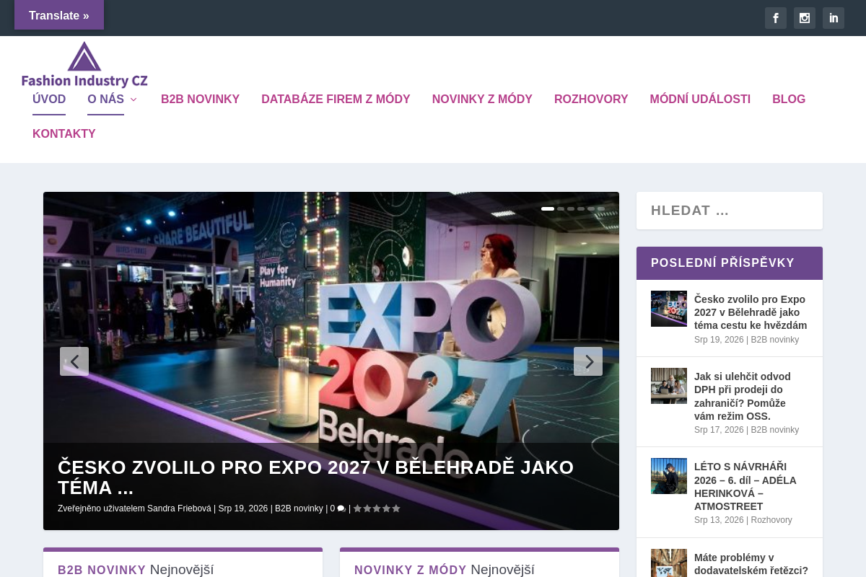Open slide headline ČESKO ZVOLILO PRO EXPO 2027
866x577 pixels.
(x=316, y=477)
